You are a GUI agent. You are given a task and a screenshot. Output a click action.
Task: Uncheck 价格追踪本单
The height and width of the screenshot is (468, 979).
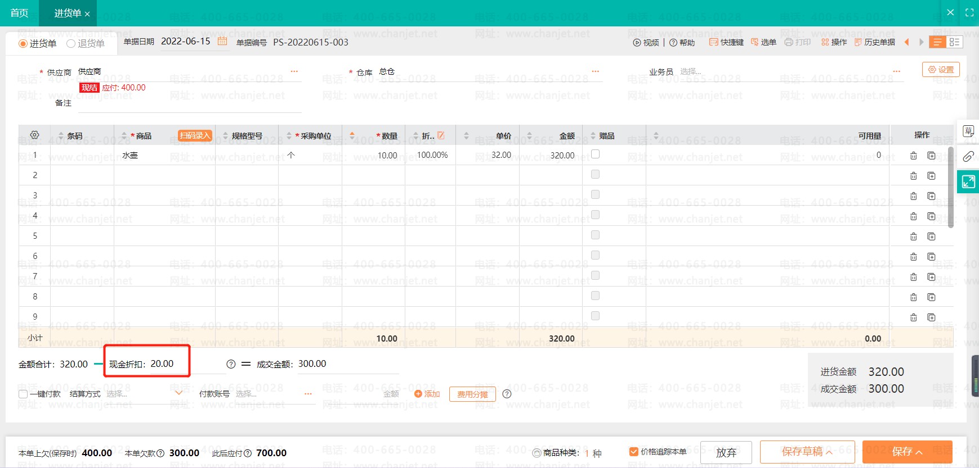coord(634,452)
